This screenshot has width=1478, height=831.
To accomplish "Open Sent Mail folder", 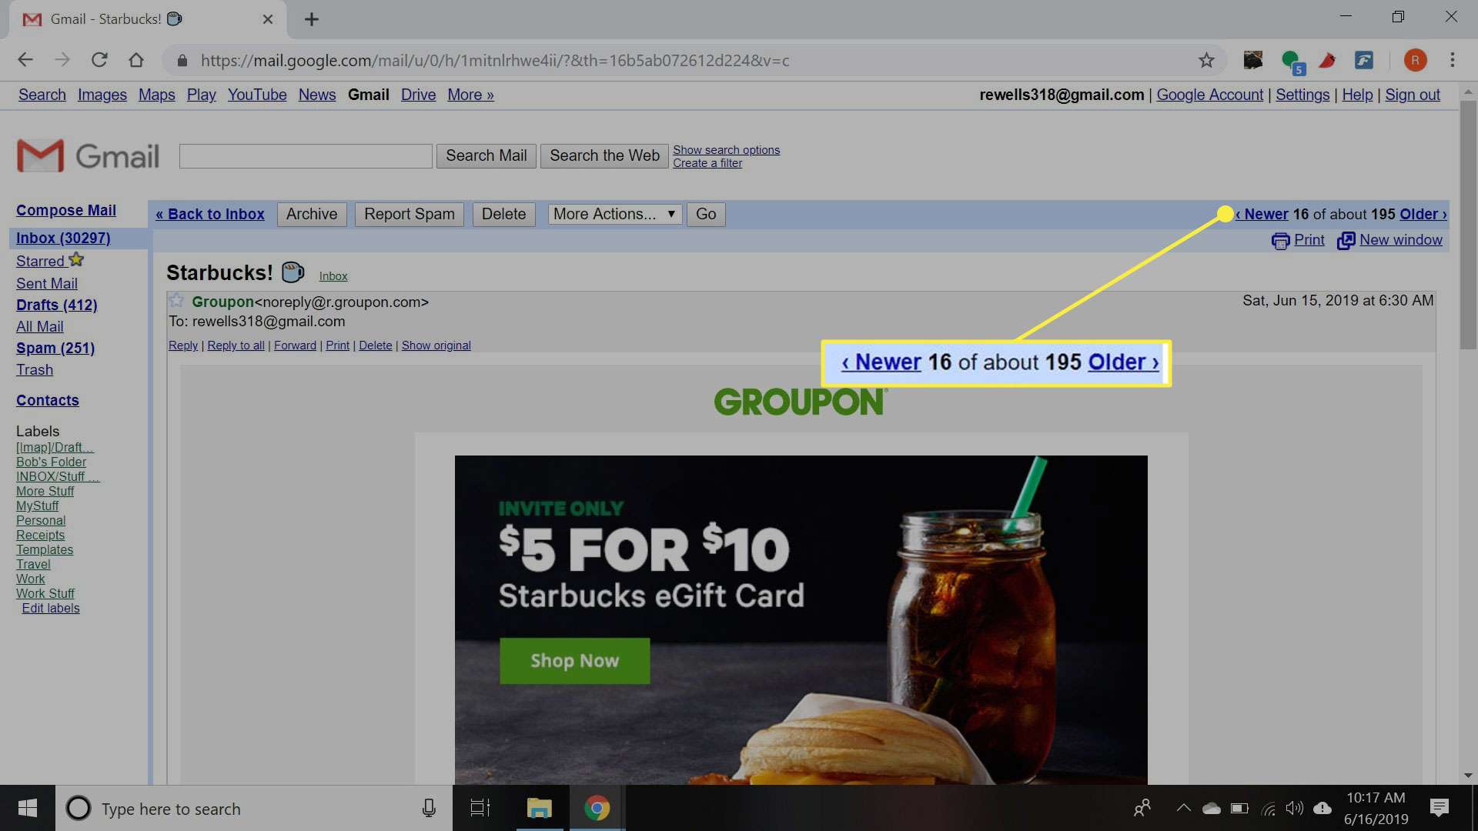I will coord(47,283).
